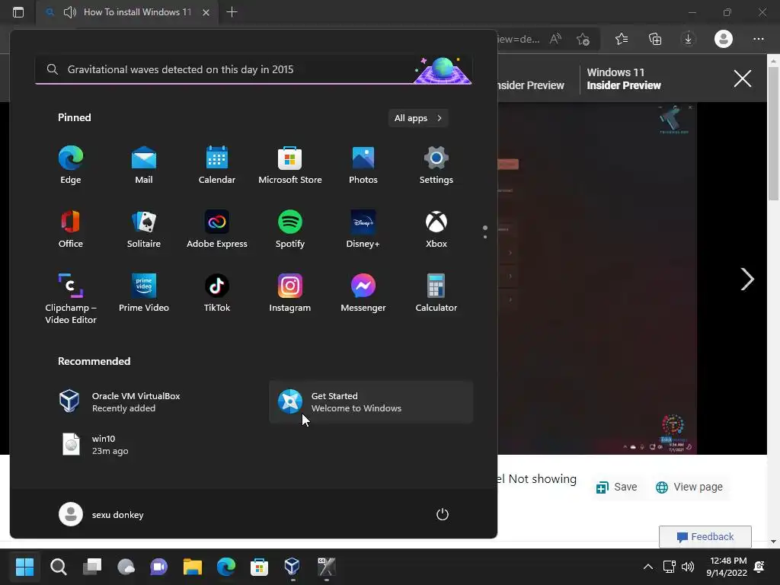
Task: Open the Xbox app
Action: [436, 229]
